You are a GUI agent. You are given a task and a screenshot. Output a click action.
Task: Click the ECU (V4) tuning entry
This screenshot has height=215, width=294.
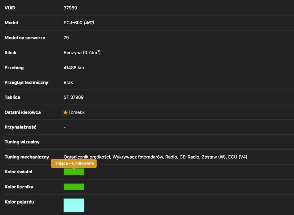click(238, 157)
